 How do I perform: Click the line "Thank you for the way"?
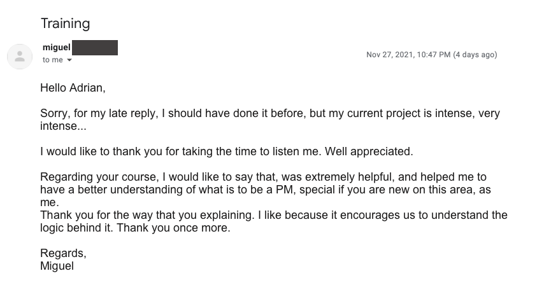273,215
